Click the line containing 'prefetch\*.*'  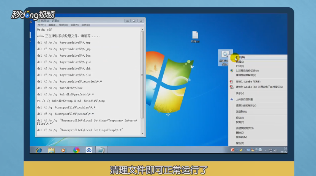65,94
